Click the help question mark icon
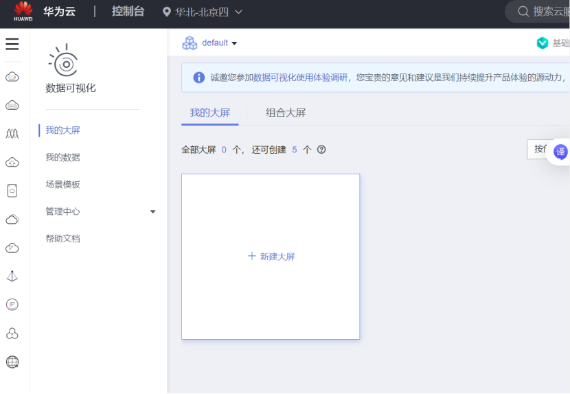The width and height of the screenshot is (570, 394). tap(321, 150)
